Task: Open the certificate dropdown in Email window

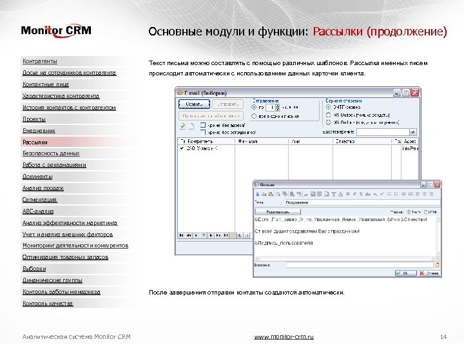Action: 413,132
